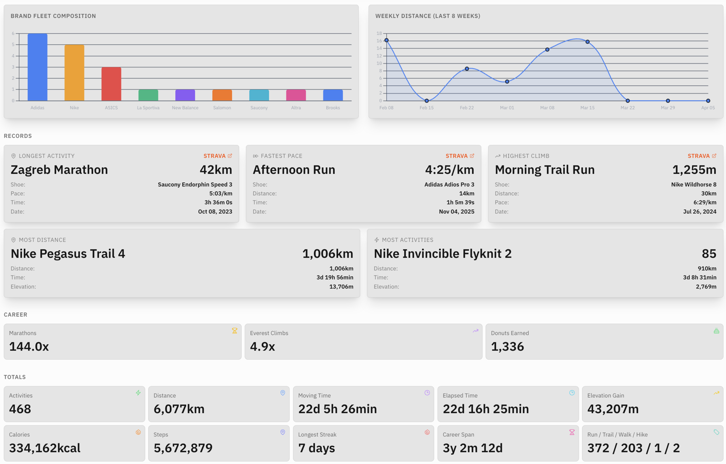This screenshot has height=464, width=726.
Task: Click the Afternoon Run title
Action: click(294, 170)
